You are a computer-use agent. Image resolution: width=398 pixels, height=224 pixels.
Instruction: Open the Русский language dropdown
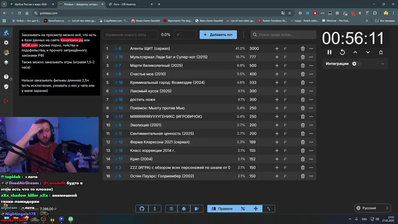tap(372, 208)
